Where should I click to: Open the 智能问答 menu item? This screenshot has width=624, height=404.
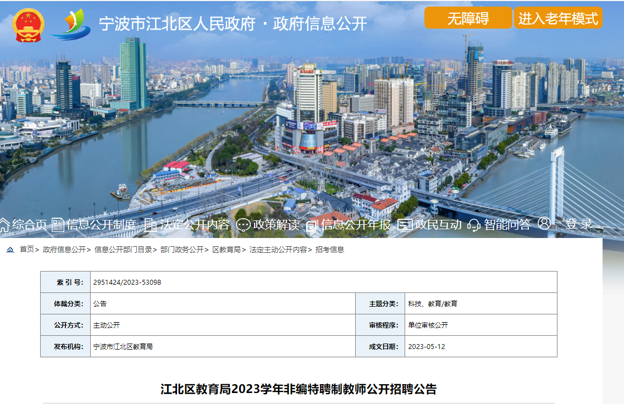coord(507,224)
